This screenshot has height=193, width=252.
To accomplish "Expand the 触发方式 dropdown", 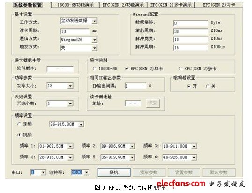I will click(95, 48).
